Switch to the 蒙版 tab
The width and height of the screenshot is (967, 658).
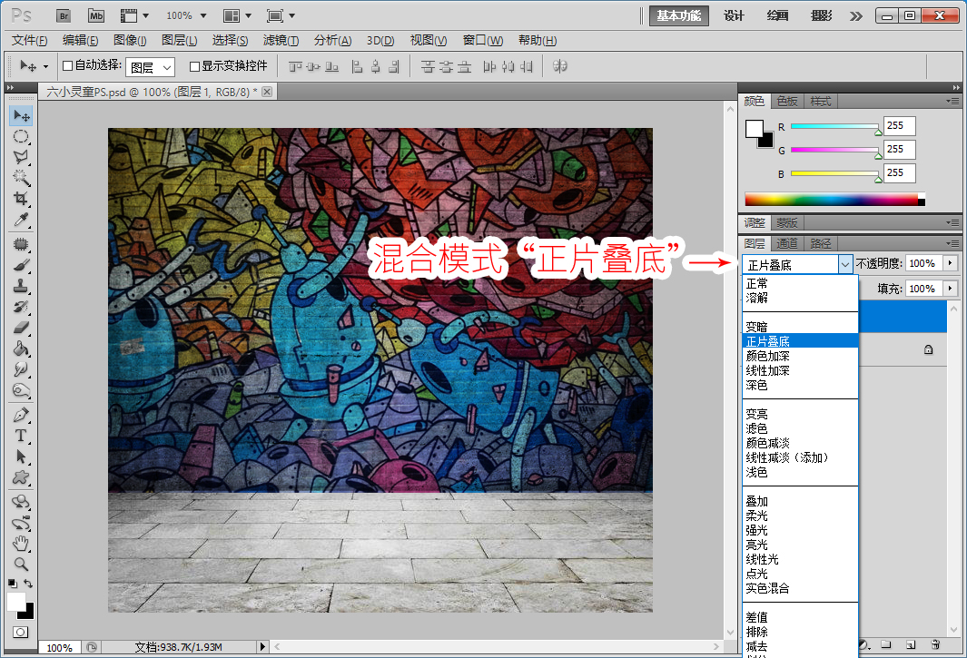click(787, 222)
